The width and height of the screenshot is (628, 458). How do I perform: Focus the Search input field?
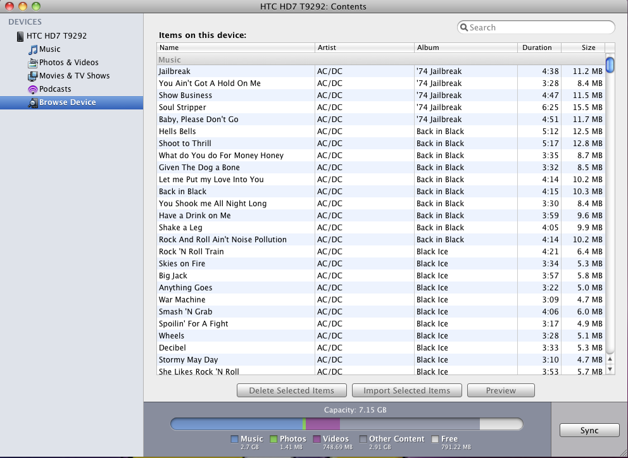536,27
